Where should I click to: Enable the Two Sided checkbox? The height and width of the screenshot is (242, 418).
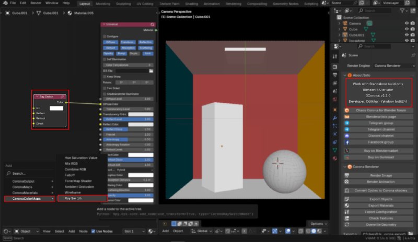[104, 88]
